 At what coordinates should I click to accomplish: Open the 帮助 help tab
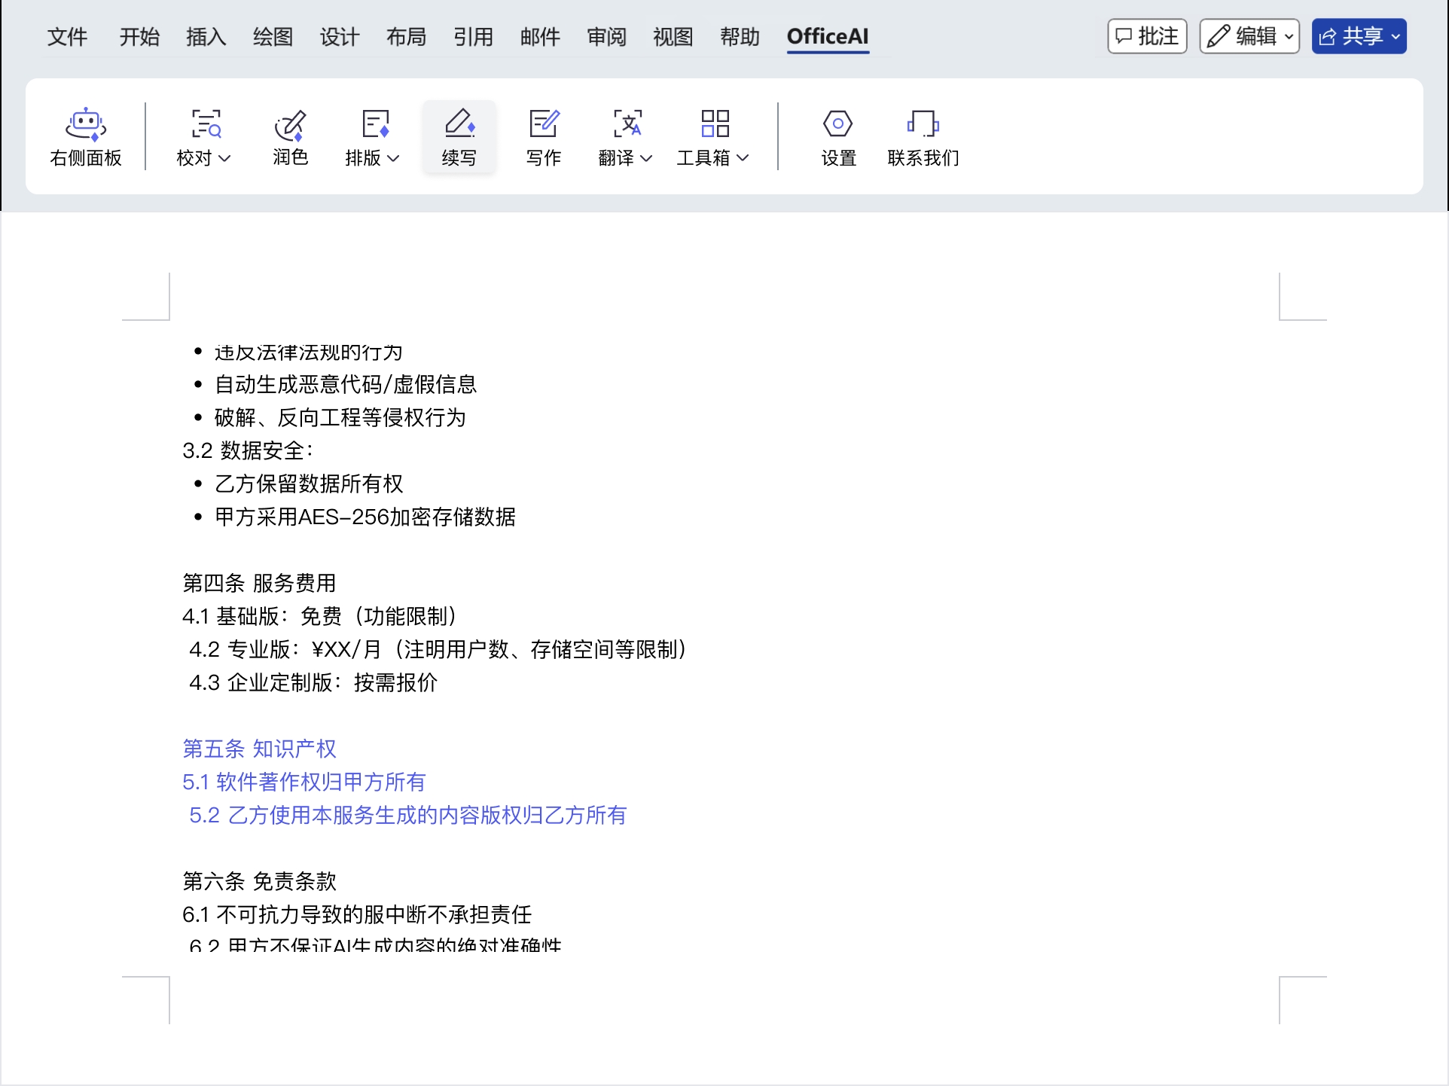click(x=739, y=36)
